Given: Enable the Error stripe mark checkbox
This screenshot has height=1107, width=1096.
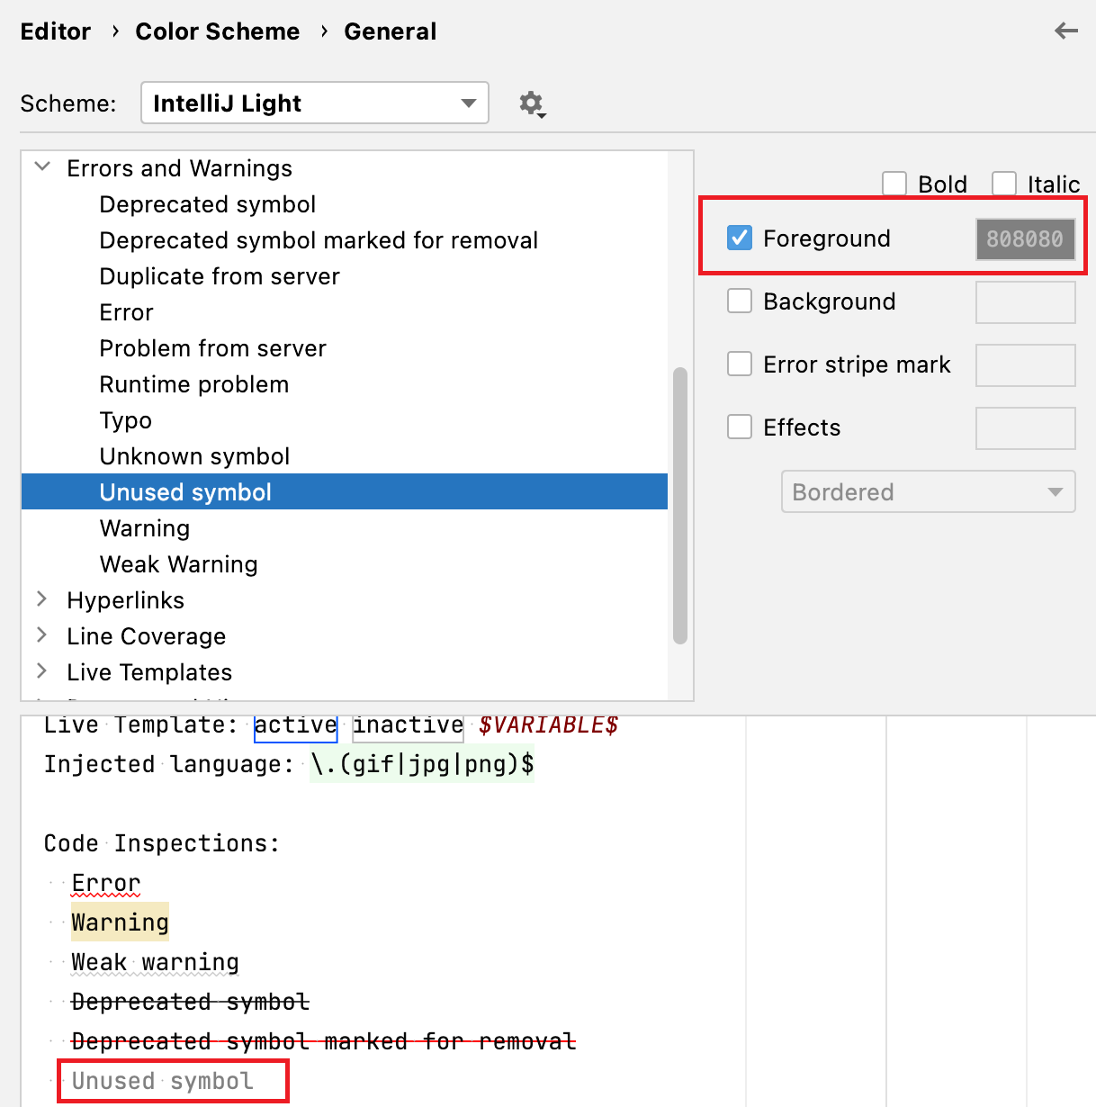Looking at the screenshot, I should point(739,364).
